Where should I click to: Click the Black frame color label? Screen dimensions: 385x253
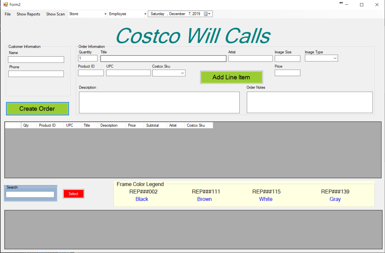pos(142,199)
